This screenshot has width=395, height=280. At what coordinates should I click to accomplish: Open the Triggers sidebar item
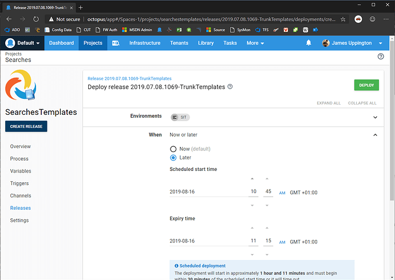point(19,183)
